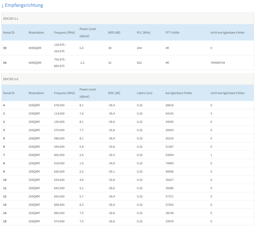Click the MSE (dB) column header
The width and height of the screenshot is (255, 226).
click(x=114, y=93)
